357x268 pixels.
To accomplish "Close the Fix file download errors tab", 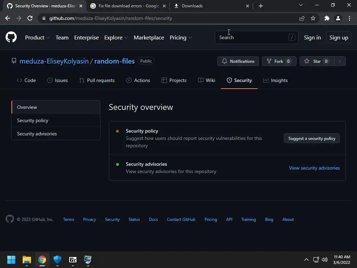I will 164,6.
